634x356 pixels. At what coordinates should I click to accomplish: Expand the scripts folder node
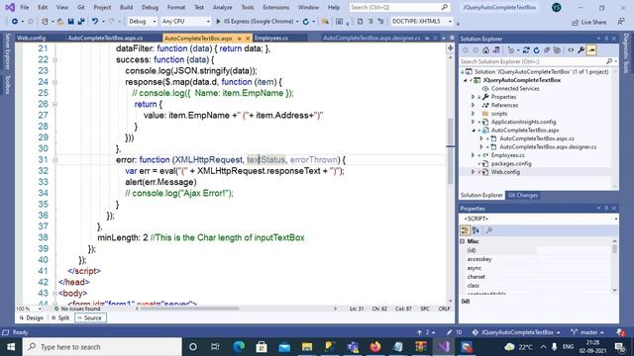pos(474,114)
